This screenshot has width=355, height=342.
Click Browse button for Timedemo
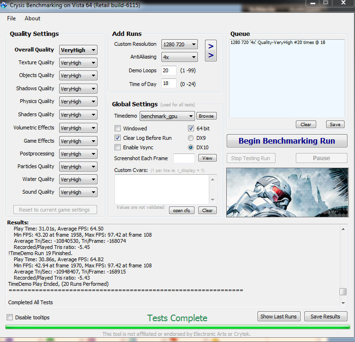206,116
